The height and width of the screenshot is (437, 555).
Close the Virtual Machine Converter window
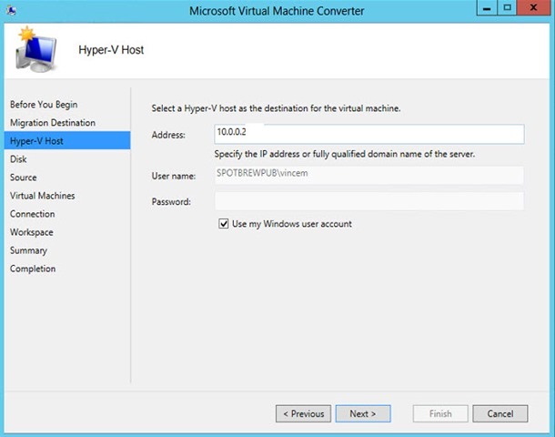pyautogui.click(x=534, y=8)
